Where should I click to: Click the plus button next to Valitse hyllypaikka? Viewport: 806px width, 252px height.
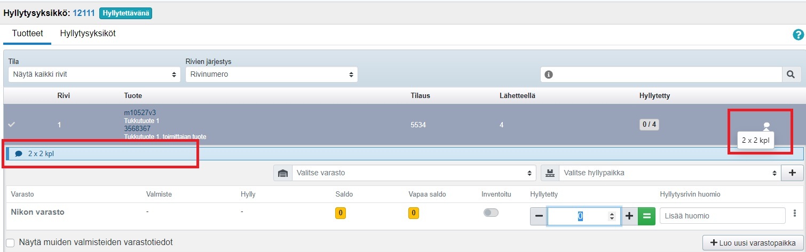(792, 173)
